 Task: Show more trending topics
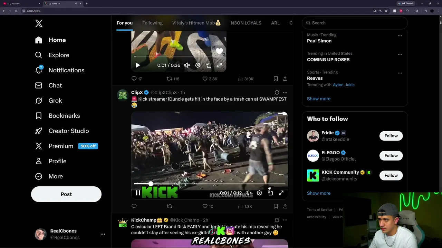click(x=319, y=99)
